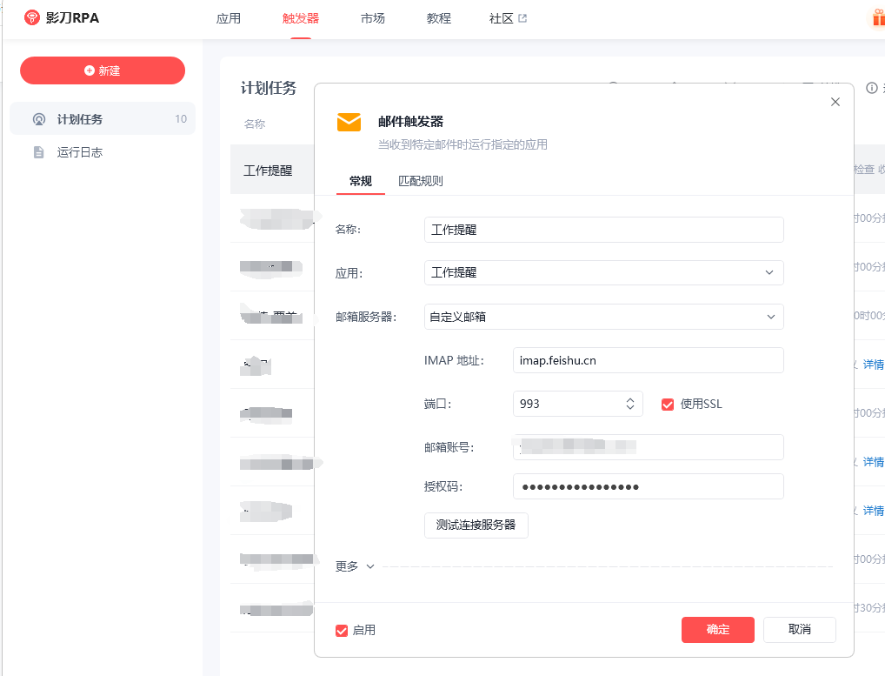Click the 确定 button
The width and height of the screenshot is (885, 676).
[x=718, y=630]
